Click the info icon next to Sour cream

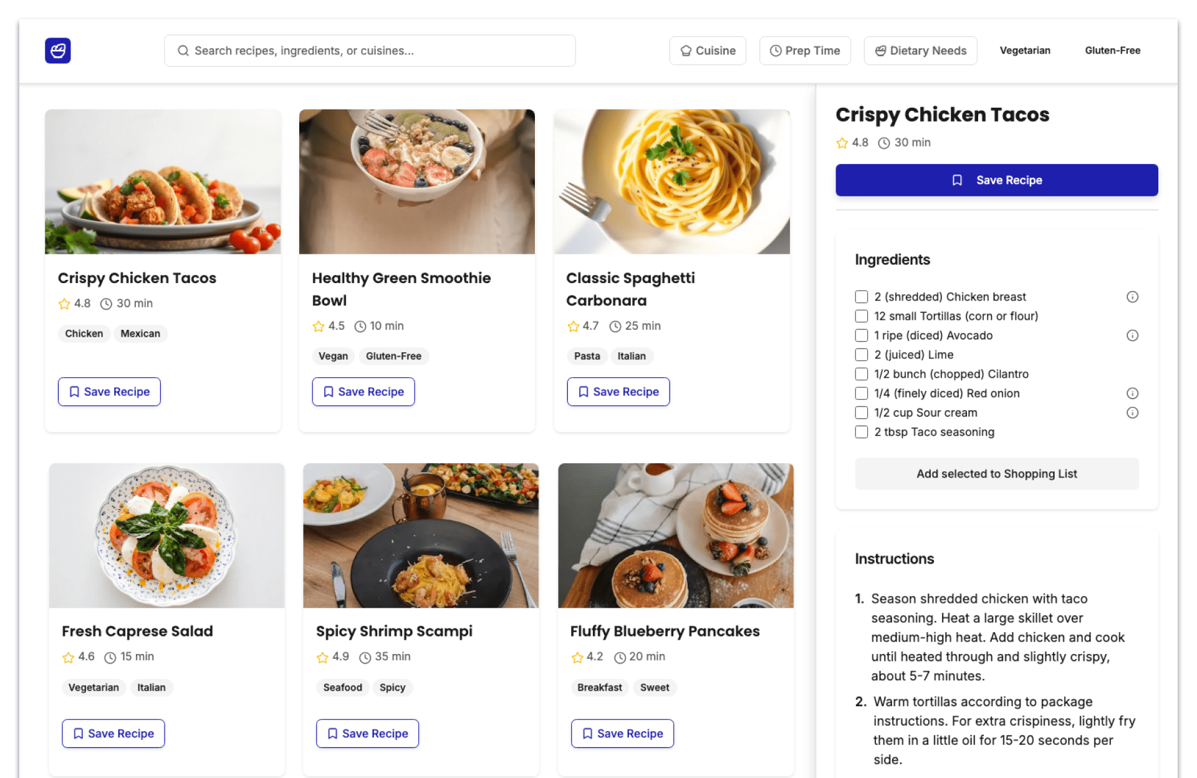pos(1132,413)
